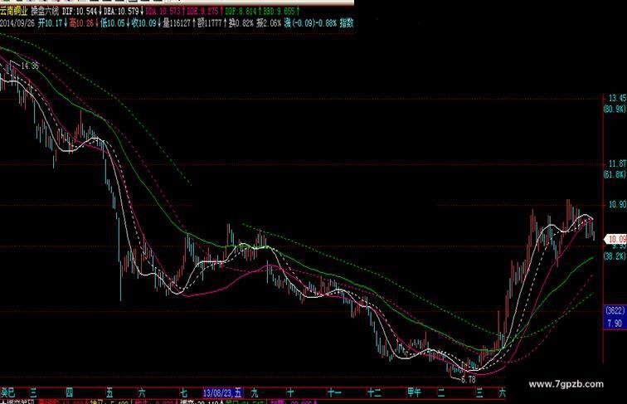This screenshot has height=404, width=627.
Task: Select the DDA 10.573 indicator readout
Action: tap(163, 12)
